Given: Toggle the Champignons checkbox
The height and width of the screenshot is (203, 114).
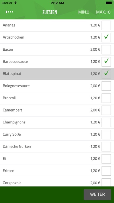Looking at the screenshot, I should pos(106,122).
